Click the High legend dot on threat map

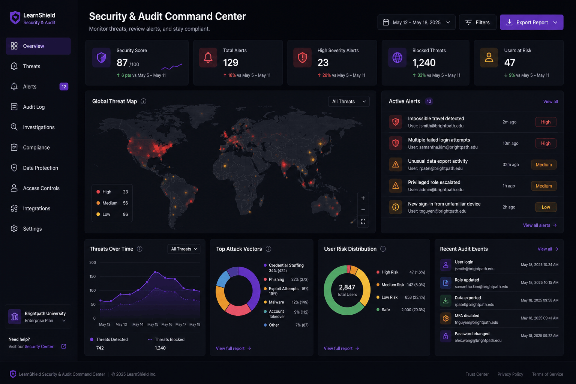click(x=98, y=192)
